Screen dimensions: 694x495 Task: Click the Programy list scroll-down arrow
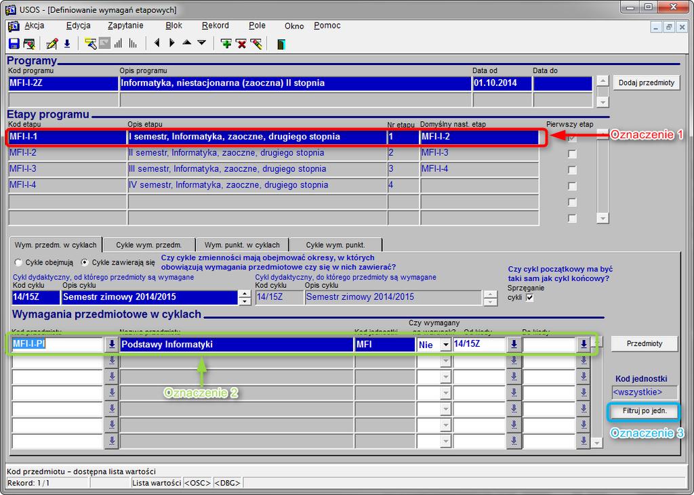pyautogui.click(x=603, y=102)
